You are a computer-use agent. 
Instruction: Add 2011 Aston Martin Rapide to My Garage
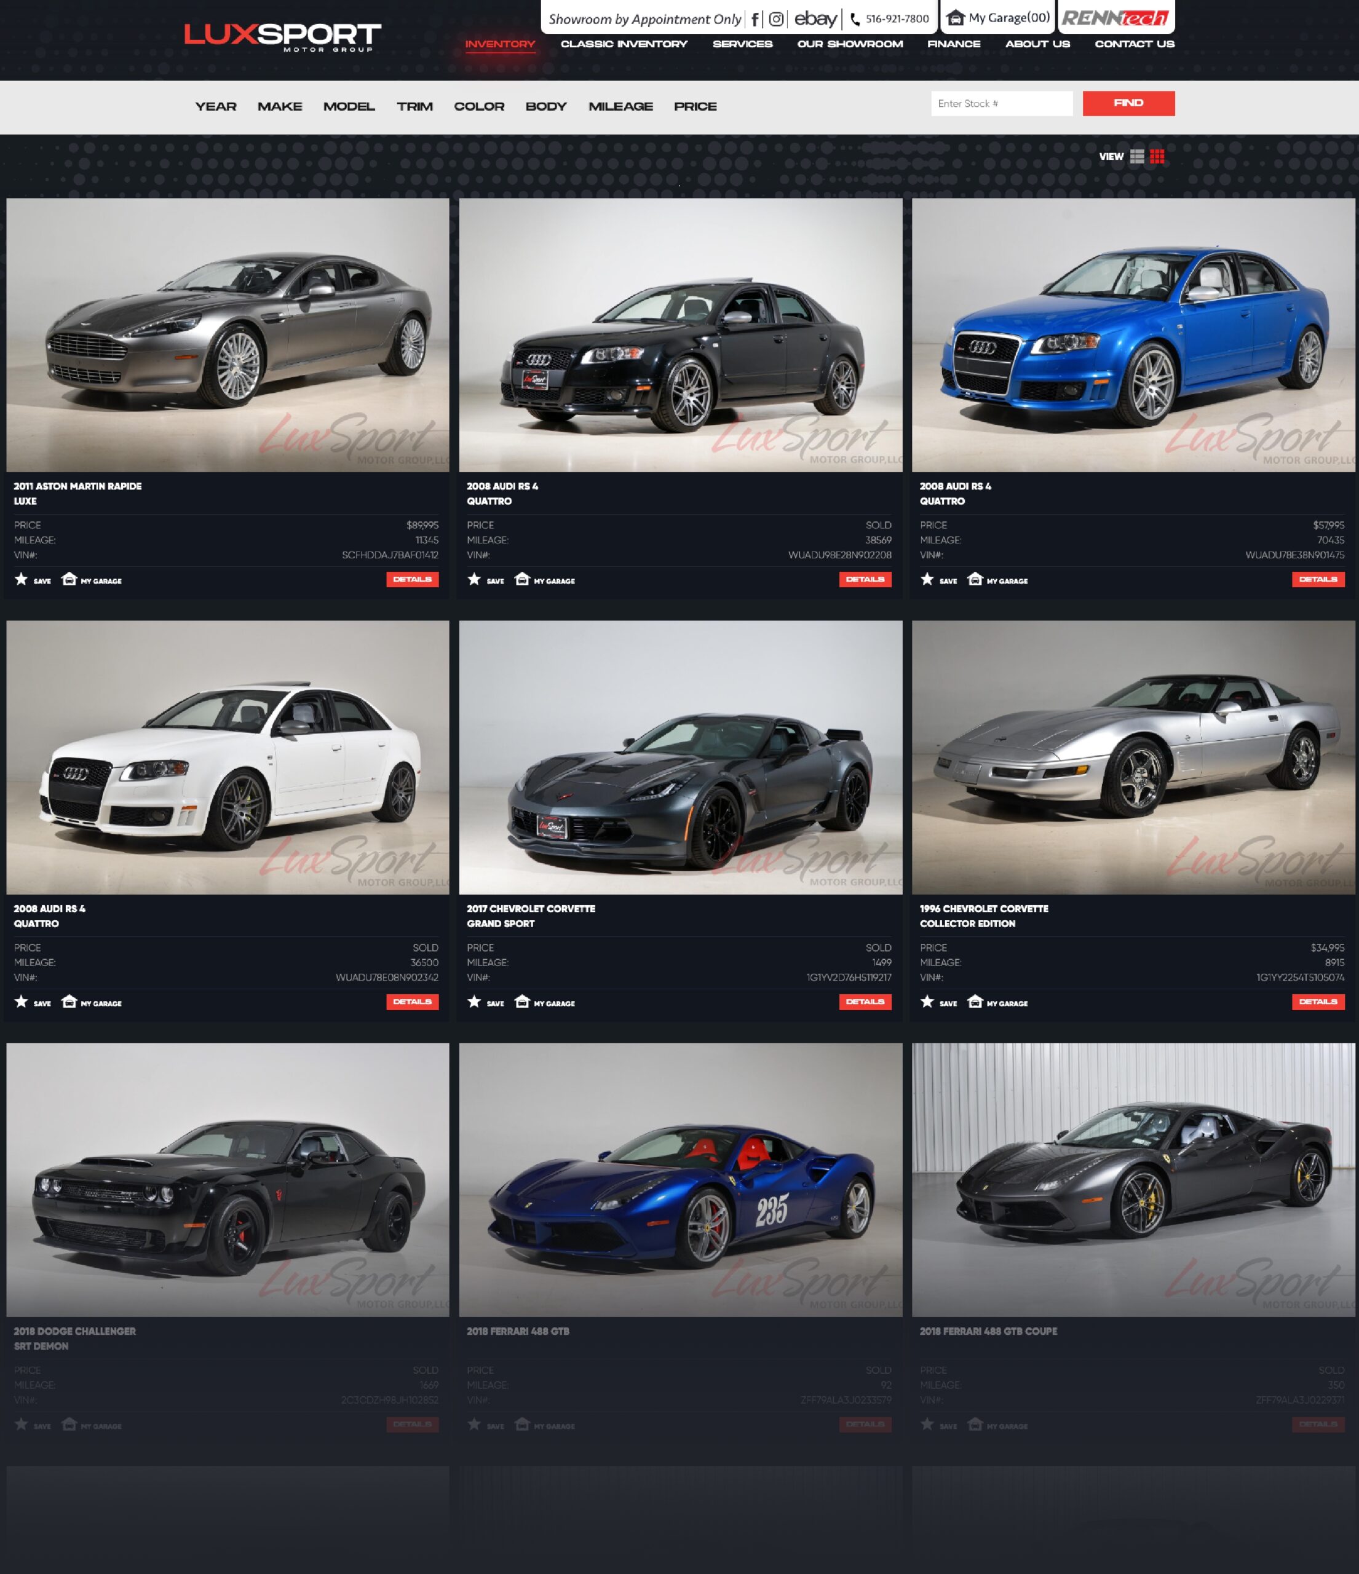[x=91, y=580]
